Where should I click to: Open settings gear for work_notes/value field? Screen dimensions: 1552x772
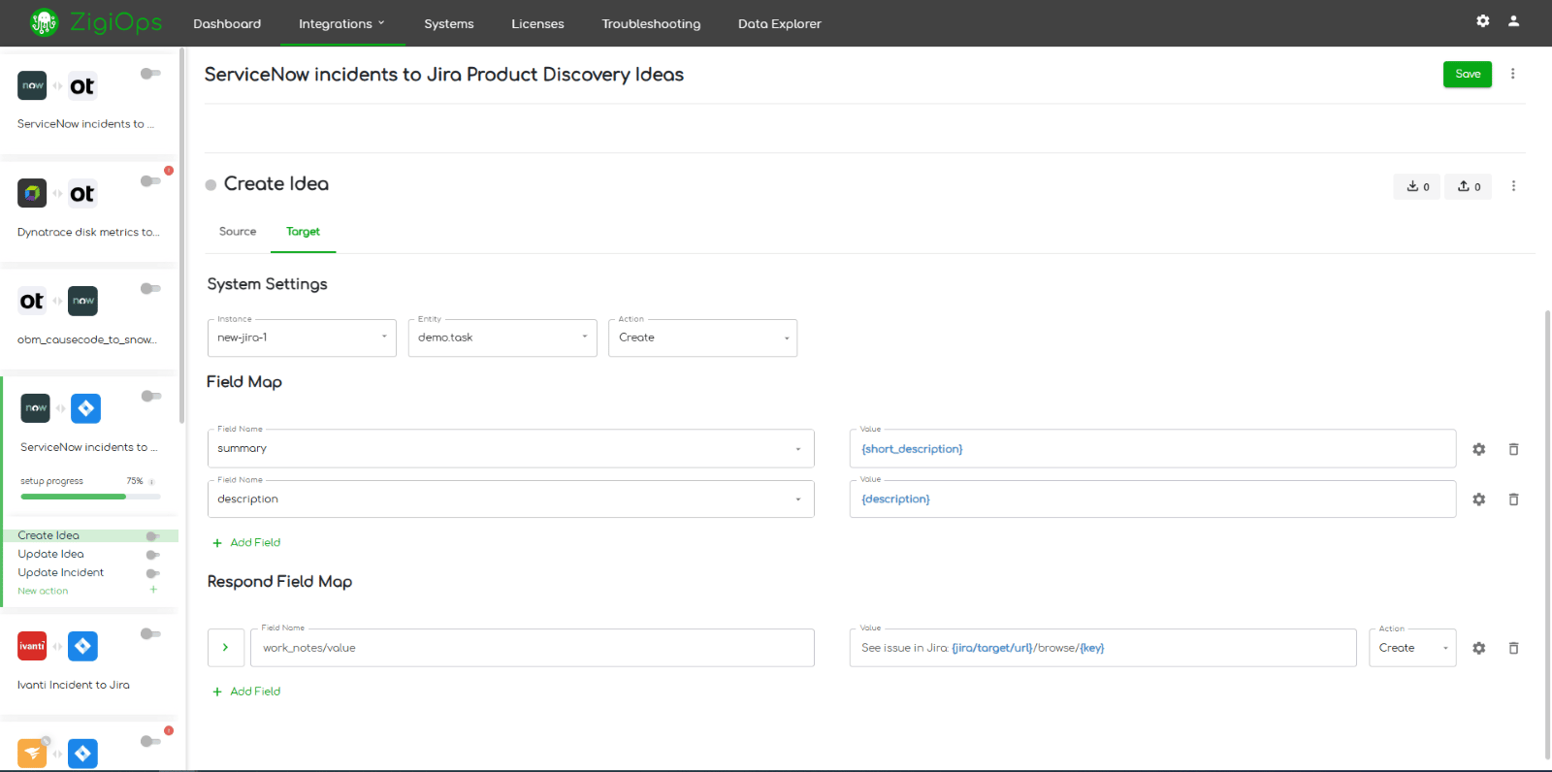tap(1478, 648)
